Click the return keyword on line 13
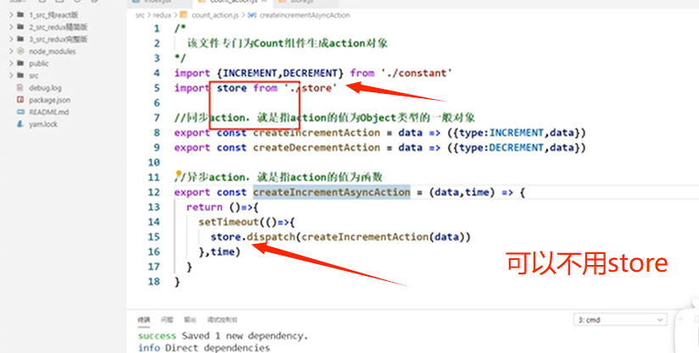Screen dimensions: 699x353 click(204, 207)
